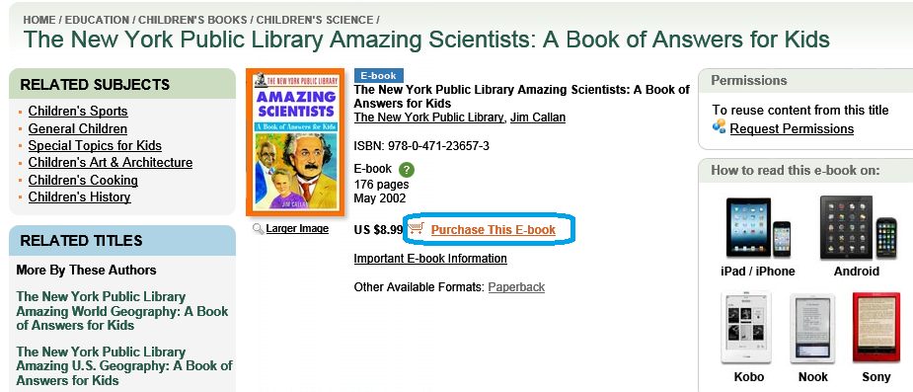Click Purchase This E-book link
Viewport: 913px width, 392px height.
494,230
